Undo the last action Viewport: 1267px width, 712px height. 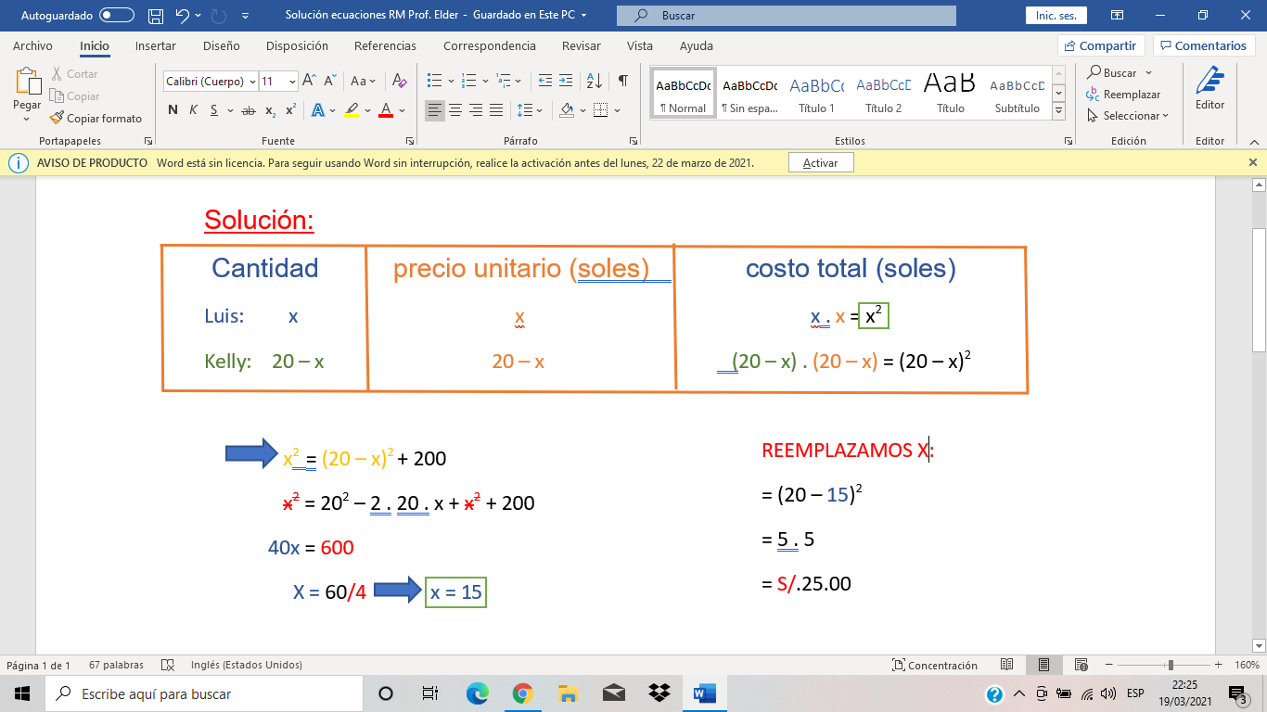pos(183,16)
